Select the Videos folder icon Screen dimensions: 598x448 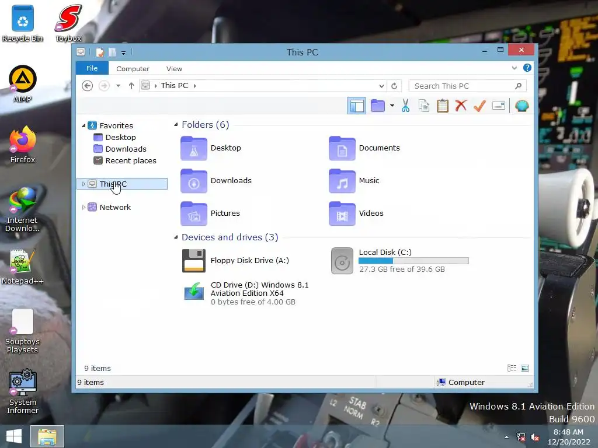(x=342, y=213)
